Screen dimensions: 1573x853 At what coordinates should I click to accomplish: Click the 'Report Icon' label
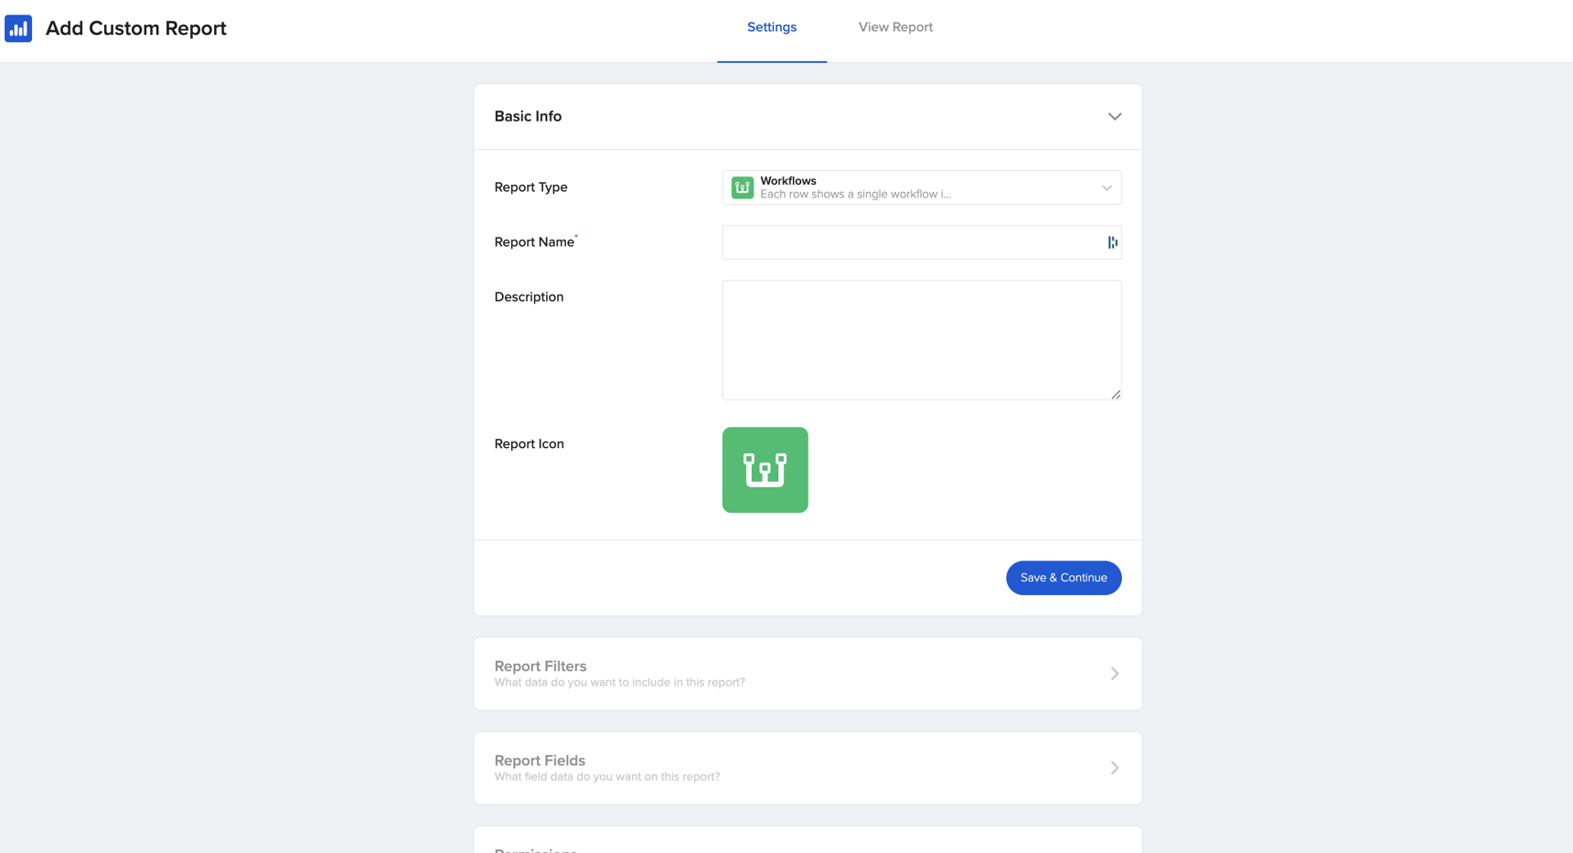tap(529, 444)
